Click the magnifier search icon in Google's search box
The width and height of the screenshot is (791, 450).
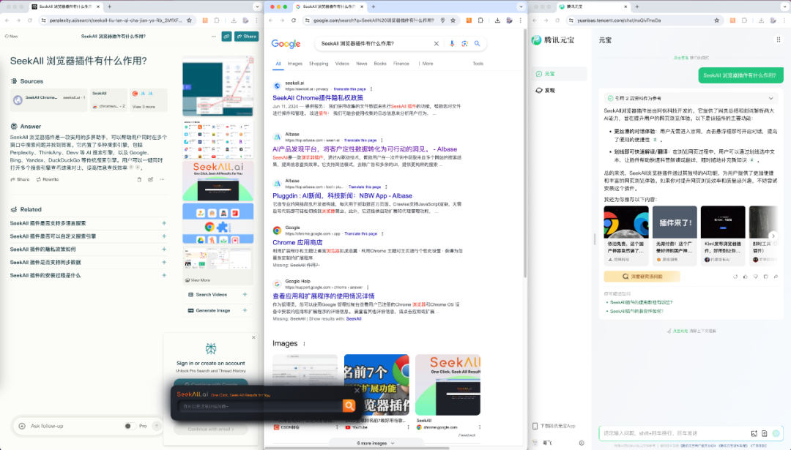[477, 44]
